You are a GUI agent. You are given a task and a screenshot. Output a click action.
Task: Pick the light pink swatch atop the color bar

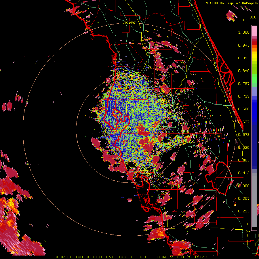pyautogui.click(x=254, y=31)
